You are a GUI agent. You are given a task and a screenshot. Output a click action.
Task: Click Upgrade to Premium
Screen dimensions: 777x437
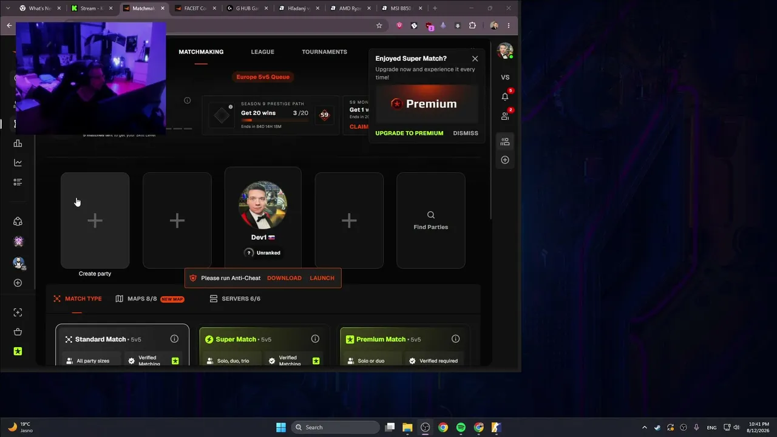(409, 133)
